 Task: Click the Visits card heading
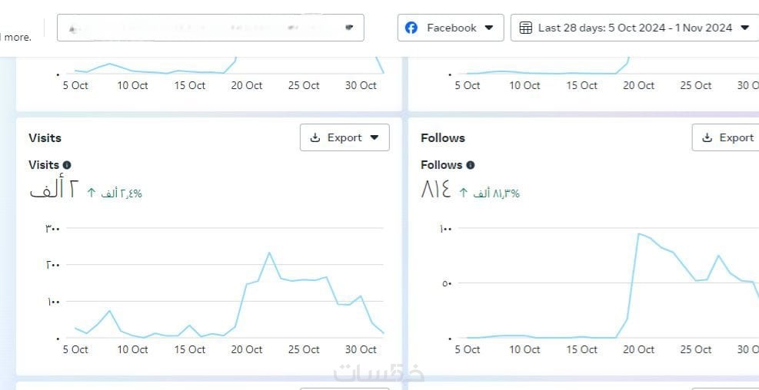(x=45, y=138)
